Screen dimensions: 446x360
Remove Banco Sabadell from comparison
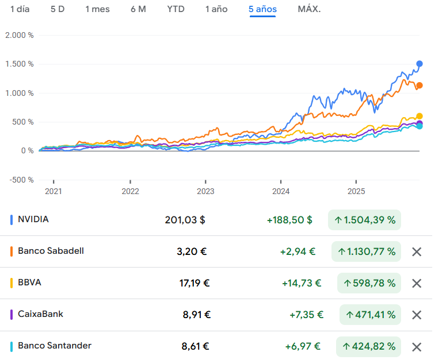tap(417, 251)
